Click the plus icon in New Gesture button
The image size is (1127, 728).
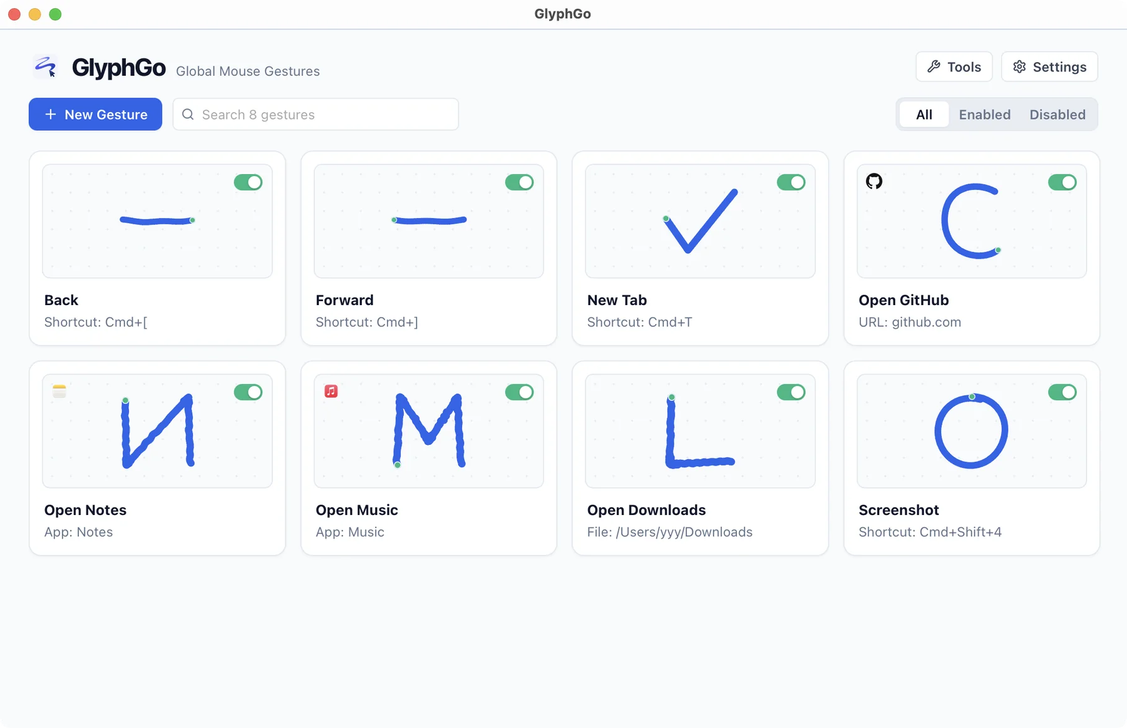(x=51, y=114)
